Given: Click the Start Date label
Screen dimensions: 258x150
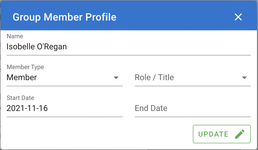Looking at the screenshot, I should coord(21,98).
